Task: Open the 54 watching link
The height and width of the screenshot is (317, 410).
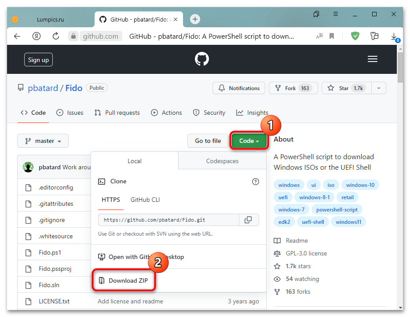Action: [297, 279]
